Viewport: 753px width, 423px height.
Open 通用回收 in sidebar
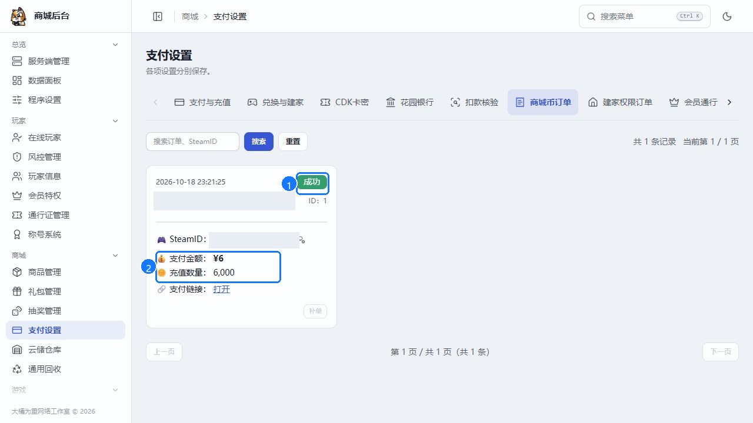[65, 369]
